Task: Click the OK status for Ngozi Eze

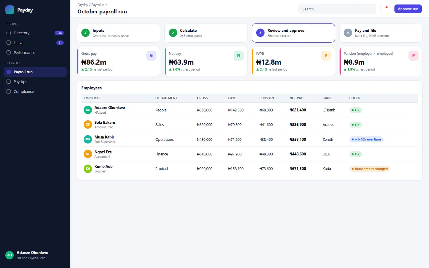Action: pos(356,154)
